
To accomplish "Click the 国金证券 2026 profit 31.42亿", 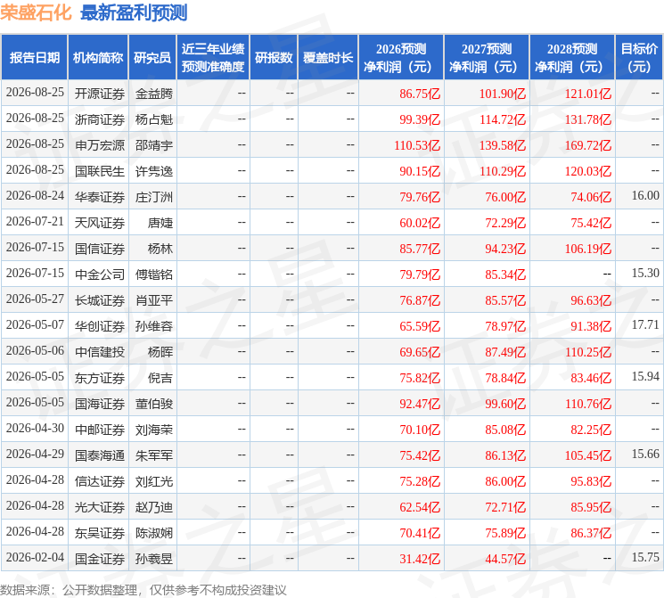I will (x=420, y=559).
